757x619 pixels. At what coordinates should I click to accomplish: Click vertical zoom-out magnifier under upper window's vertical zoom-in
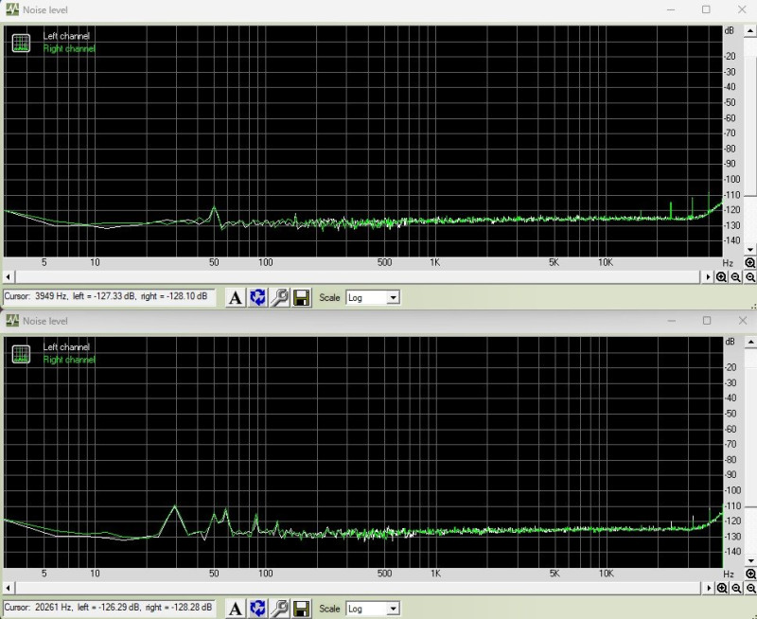click(750, 277)
